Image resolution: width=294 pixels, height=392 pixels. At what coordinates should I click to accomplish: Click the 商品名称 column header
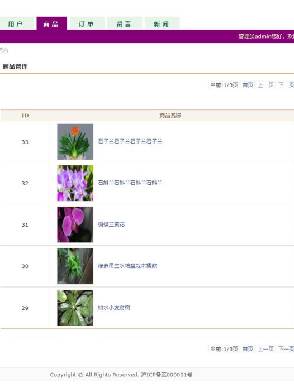[170, 115]
